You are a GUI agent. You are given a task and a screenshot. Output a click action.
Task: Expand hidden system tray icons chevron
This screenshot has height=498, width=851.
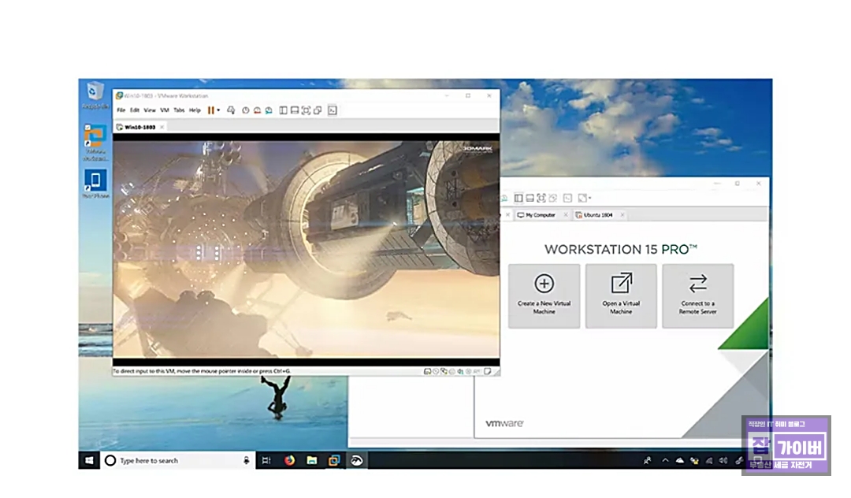pyautogui.click(x=665, y=460)
